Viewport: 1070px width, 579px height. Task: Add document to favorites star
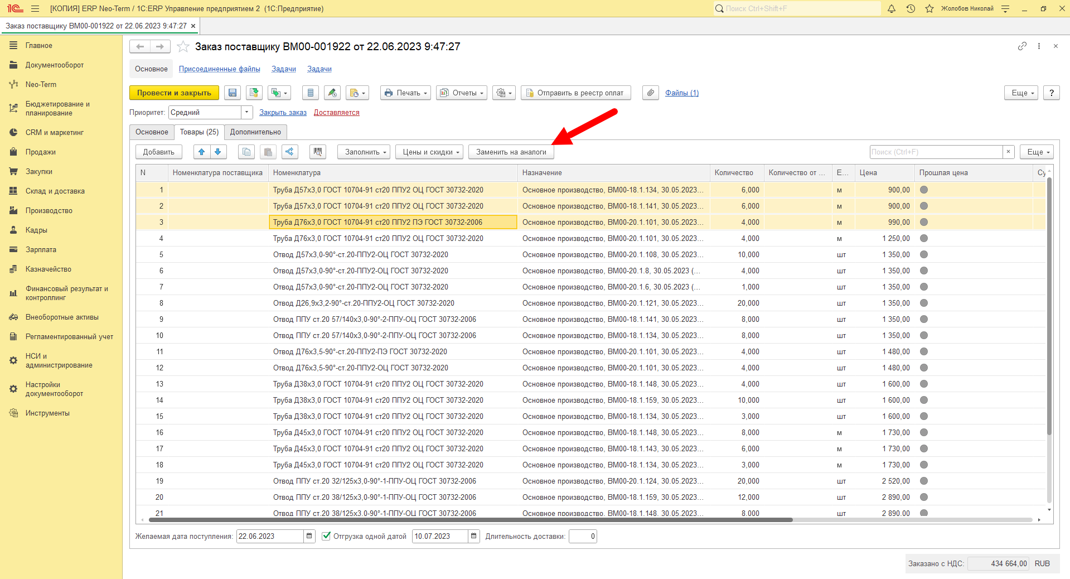183,47
